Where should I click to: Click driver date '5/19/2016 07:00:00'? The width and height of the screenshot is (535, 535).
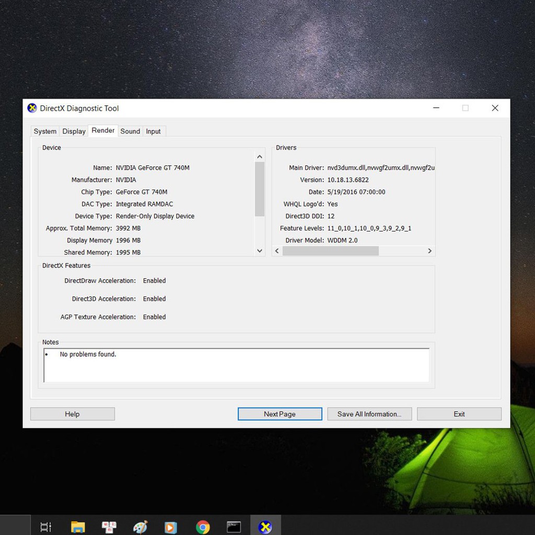click(x=356, y=192)
